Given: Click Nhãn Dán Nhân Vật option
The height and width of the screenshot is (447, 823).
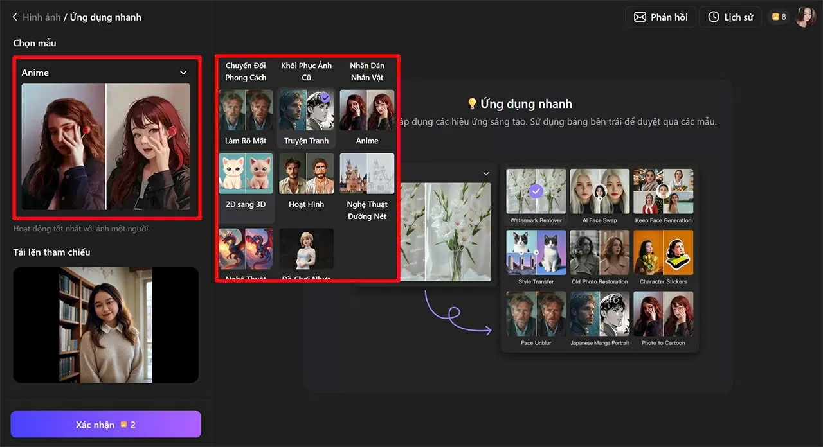Looking at the screenshot, I should tap(367, 71).
